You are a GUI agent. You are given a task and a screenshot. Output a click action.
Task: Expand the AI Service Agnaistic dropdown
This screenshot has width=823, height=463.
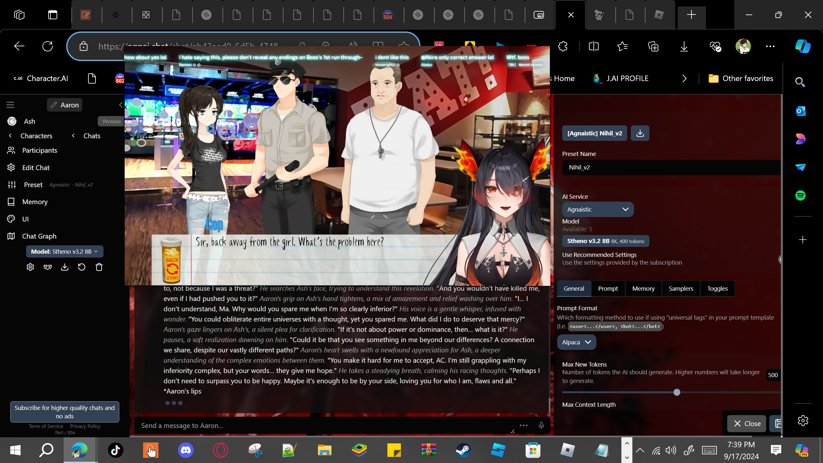pyautogui.click(x=598, y=209)
